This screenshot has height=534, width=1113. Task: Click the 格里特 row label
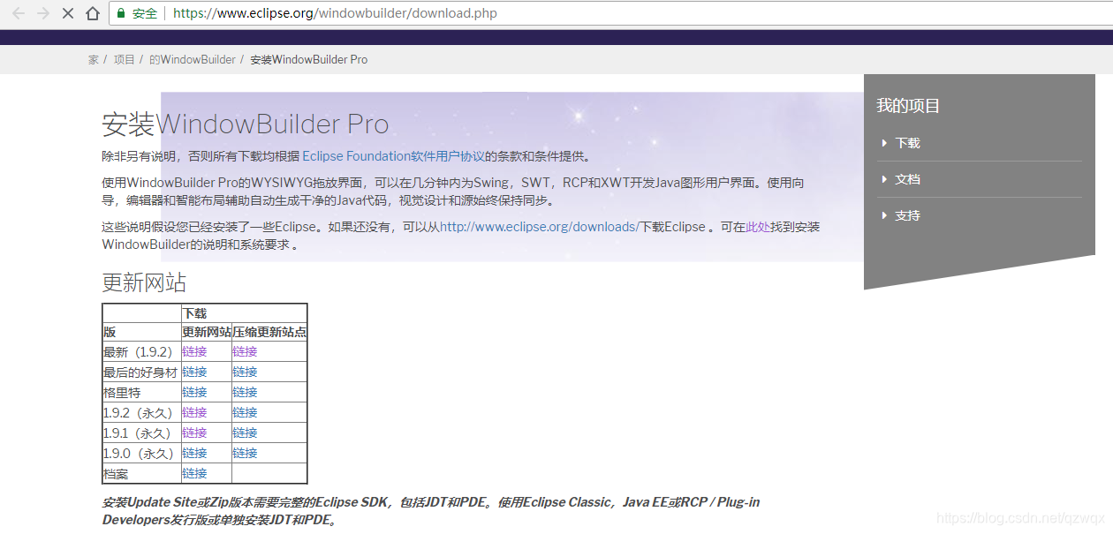click(x=122, y=393)
